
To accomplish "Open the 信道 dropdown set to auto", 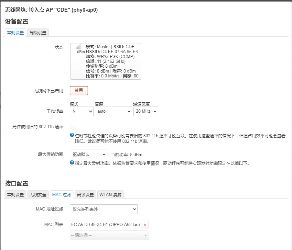I will [x=114, y=111].
